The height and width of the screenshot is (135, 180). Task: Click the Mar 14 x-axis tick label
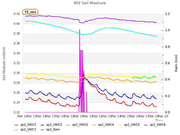(x=22, y=116)
